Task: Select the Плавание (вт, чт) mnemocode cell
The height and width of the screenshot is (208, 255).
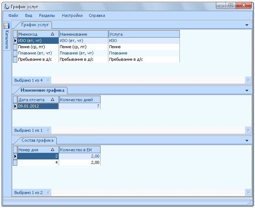Action: tap(38, 53)
